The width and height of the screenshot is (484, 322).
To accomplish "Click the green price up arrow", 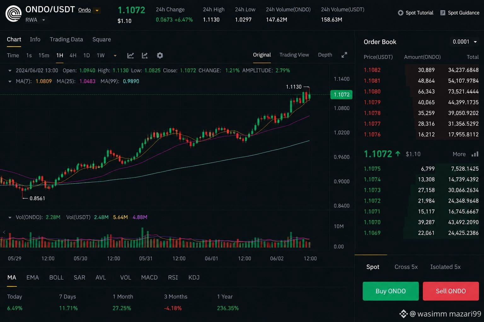I will point(398,154).
